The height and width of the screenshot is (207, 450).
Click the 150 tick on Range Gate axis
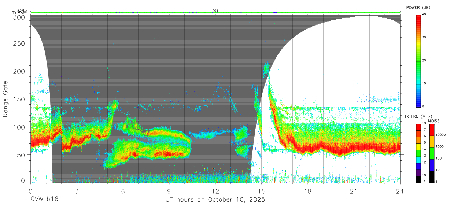pyautogui.click(x=19, y=99)
